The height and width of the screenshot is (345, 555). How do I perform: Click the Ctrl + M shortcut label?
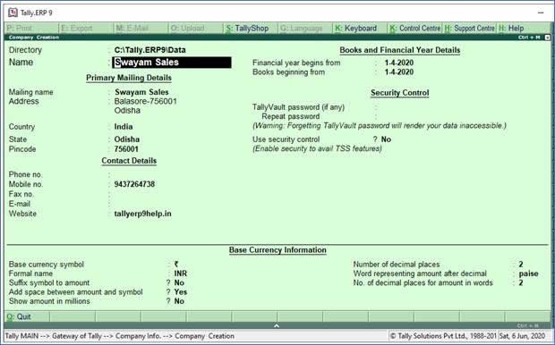pos(529,38)
